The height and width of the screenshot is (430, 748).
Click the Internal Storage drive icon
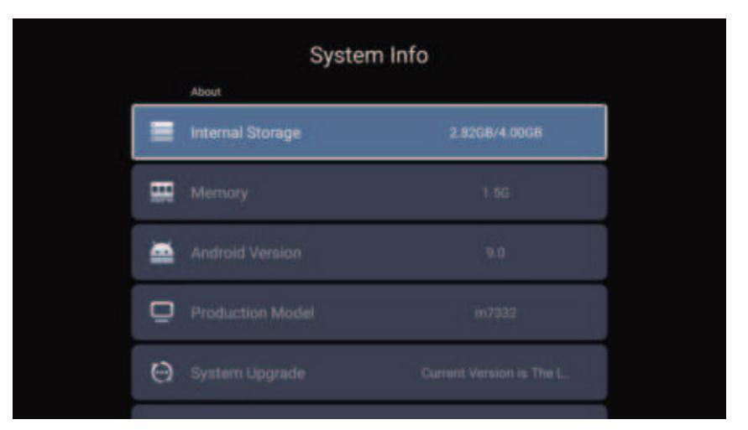pos(160,132)
